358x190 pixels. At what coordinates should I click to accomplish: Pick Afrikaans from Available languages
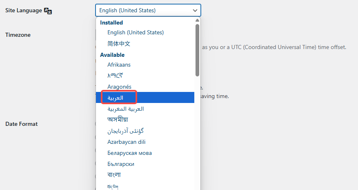[119, 65]
